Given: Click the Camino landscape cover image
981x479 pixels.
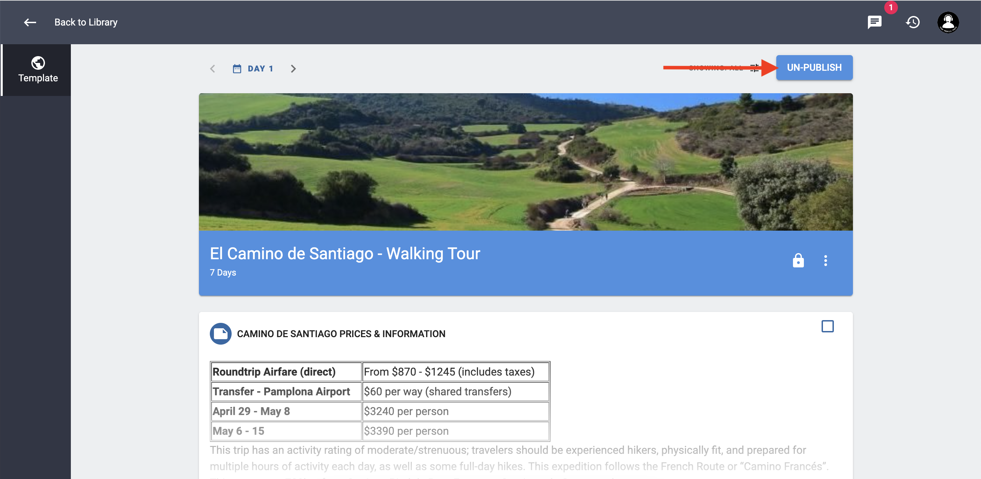Looking at the screenshot, I should pyautogui.click(x=526, y=162).
